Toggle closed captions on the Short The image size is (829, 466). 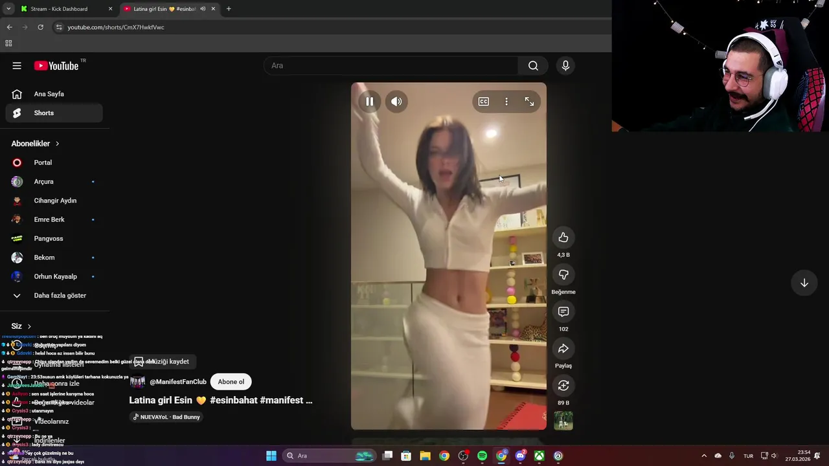click(484, 102)
